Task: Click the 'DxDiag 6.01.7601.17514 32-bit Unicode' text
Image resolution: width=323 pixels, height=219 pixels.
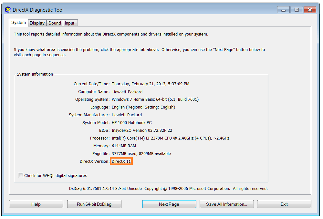Action: click(x=106, y=189)
